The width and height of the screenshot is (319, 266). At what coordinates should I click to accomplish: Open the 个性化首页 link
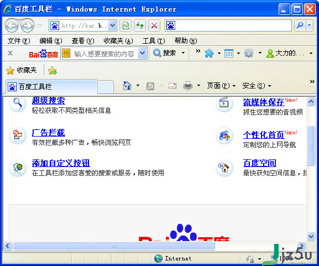tap(264, 135)
